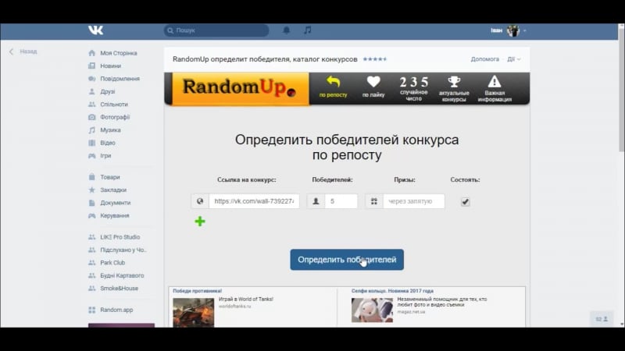
Task: Click the Музика note icon in sidebar
Action: coord(91,130)
